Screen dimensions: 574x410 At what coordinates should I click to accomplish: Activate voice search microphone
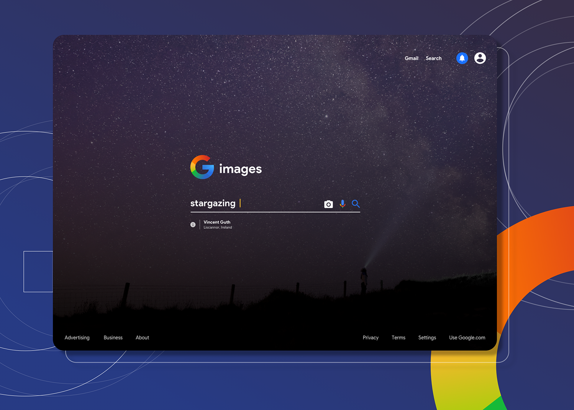tap(342, 204)
